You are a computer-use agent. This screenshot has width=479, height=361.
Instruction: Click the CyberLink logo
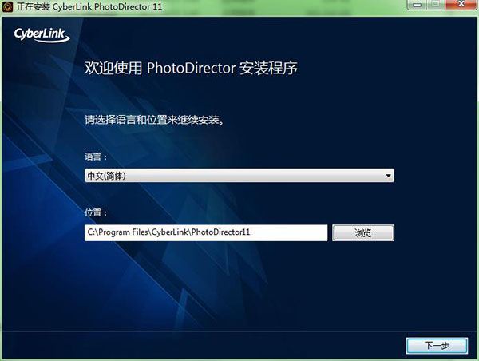[42, 35]
